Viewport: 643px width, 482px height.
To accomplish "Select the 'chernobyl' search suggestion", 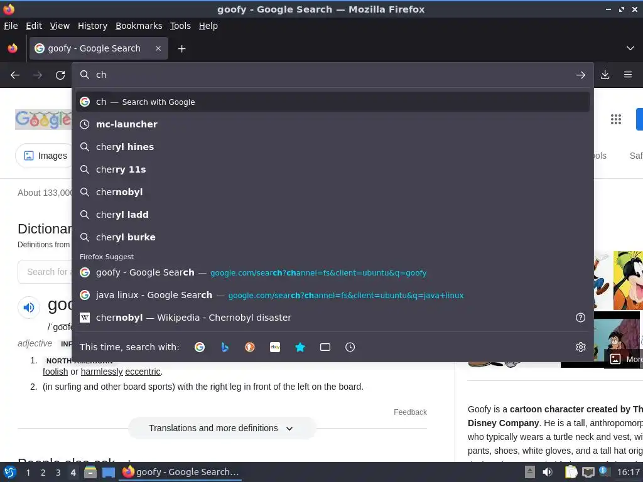I will [x=333, y=192].
